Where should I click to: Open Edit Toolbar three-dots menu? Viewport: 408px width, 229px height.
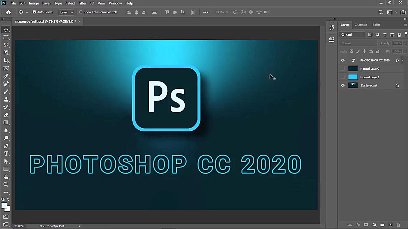point(6,192)
